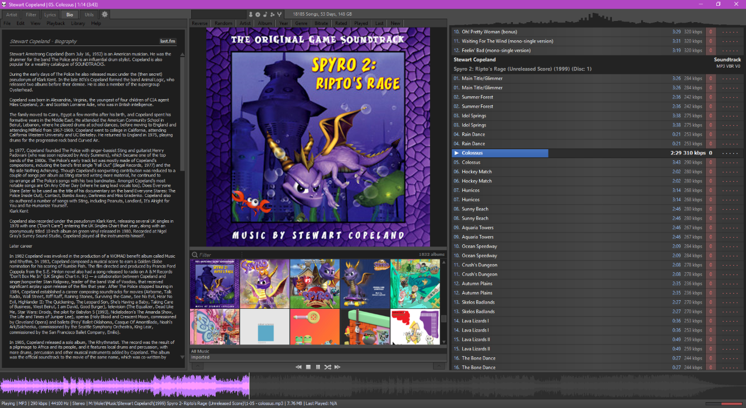Screen dimensions: 746x408
Task: Pause the currently playing track
Action: [x=318, y=367]
